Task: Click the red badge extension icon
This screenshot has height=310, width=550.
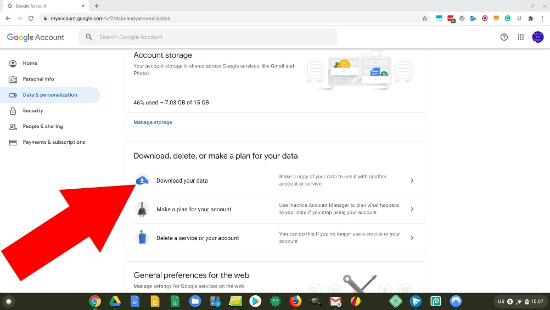Action: coord(451,19)
